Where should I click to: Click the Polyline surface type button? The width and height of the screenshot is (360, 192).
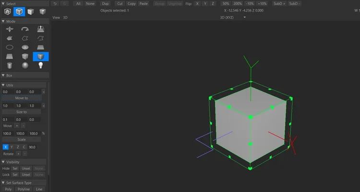pos(24,189)
